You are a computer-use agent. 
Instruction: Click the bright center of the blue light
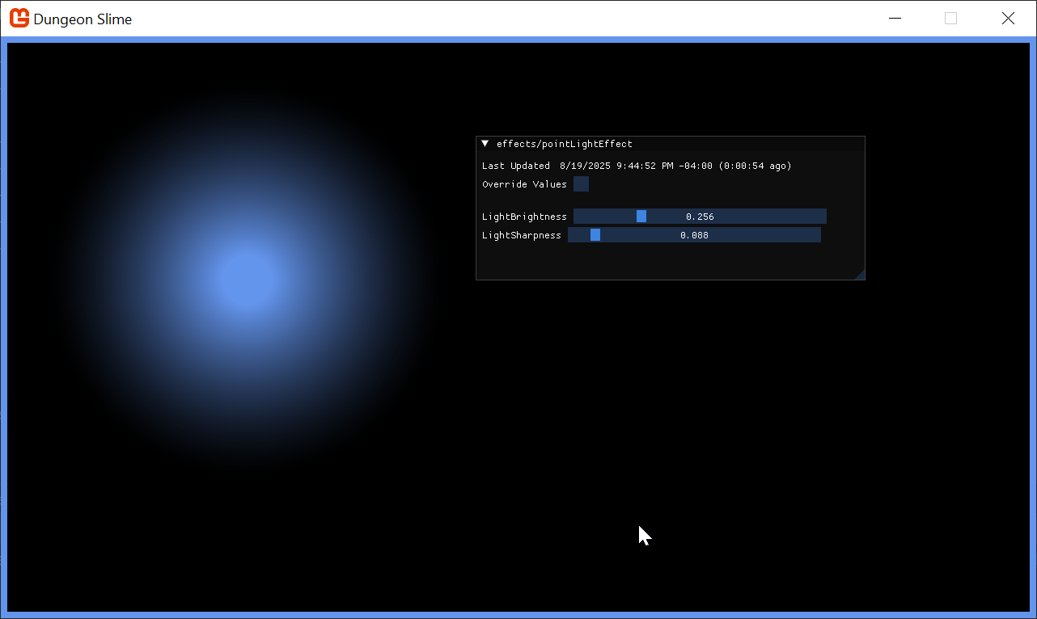pyautogui.click(x=246, y=278)
